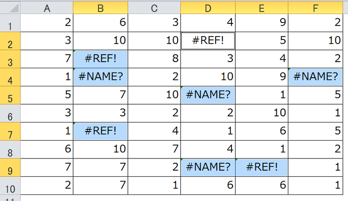The width and height of the screenshot is (348, 201).
Task: Select row 1 via its row header
Action: pyautogui.click(x=10, y=23)
